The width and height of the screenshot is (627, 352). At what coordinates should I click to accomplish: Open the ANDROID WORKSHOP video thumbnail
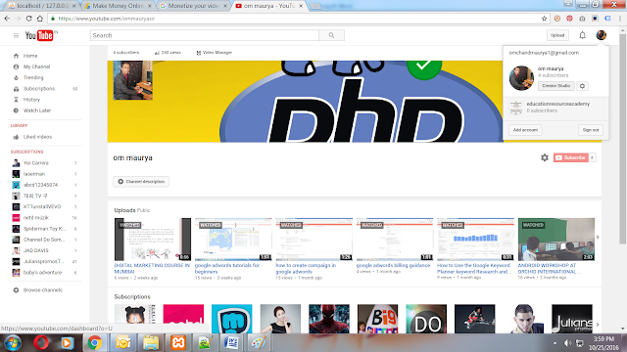pos(556,239)
